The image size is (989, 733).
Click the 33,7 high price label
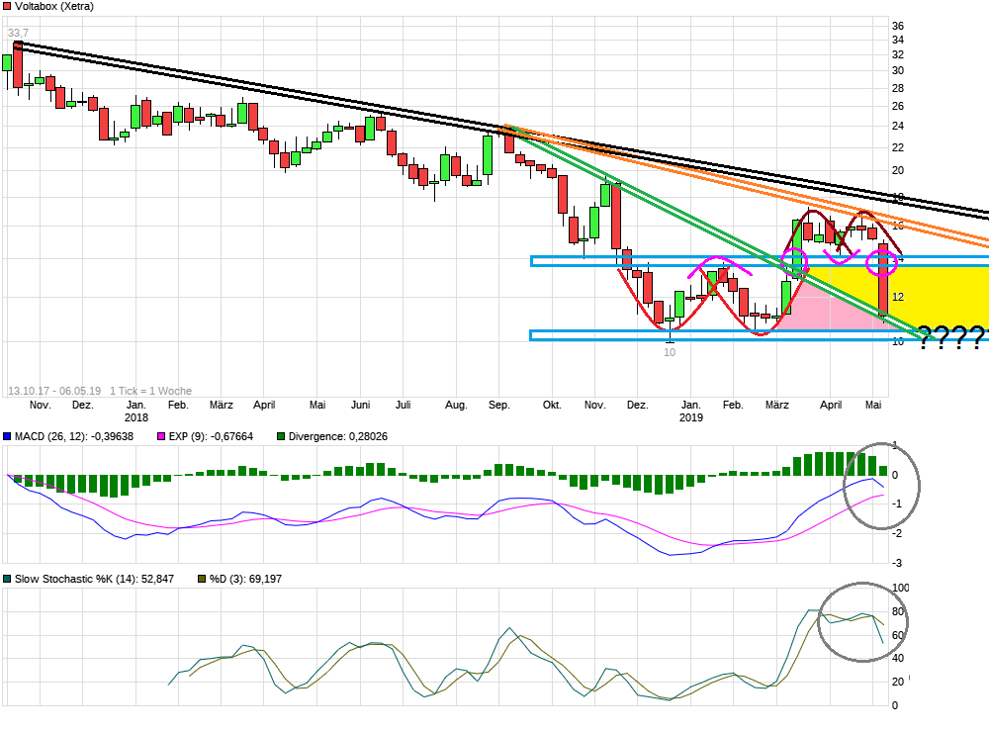(x=18, y=33)
